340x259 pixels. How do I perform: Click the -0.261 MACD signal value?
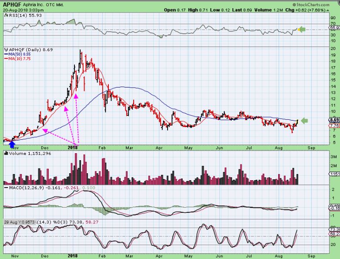coord(71,188)
